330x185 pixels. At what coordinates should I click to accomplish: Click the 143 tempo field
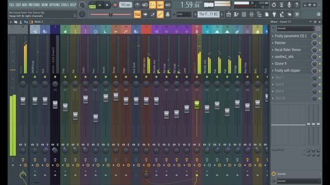[125, 5]
